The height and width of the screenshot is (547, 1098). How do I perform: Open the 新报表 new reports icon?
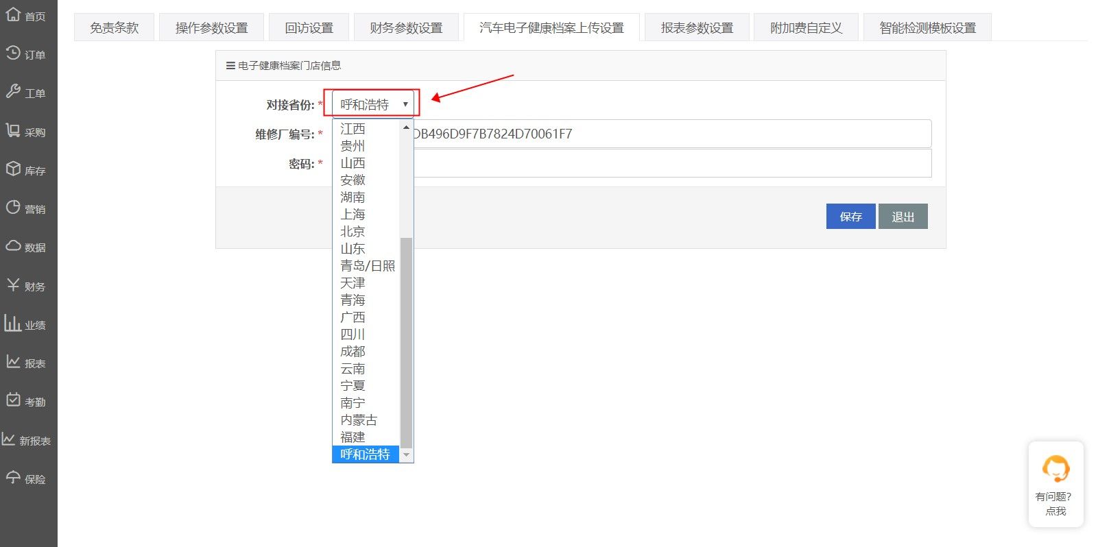pos(9,439)
